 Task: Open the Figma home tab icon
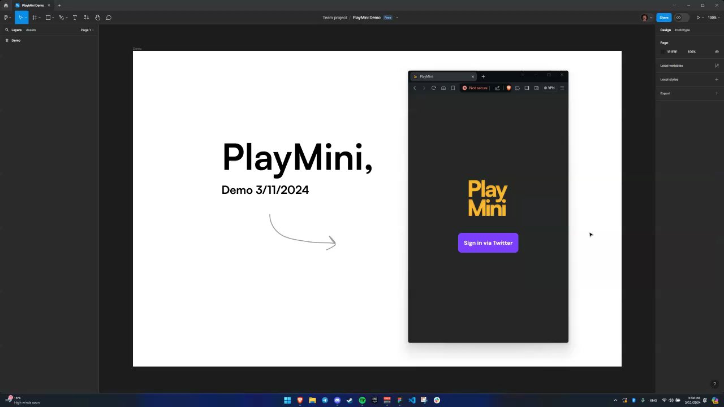(x=6, y=5)
